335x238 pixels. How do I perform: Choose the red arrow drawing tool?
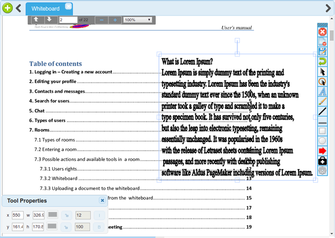click(x=323, y=151)
